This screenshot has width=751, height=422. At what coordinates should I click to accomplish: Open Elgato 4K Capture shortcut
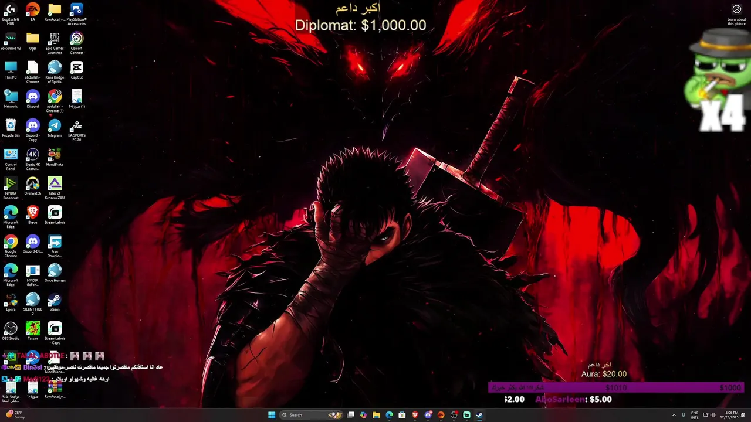pos(33,159)
